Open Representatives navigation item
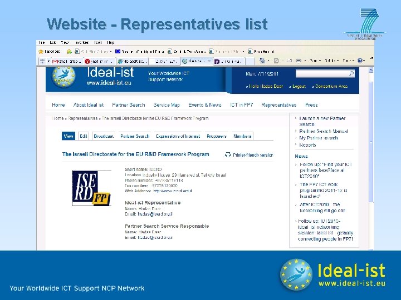This screenshot has height=300, width=401. tap(279, 105)
